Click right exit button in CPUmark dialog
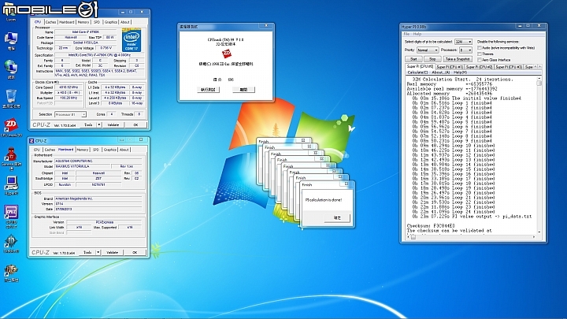The image size is (567, 319). click(243, 89)
